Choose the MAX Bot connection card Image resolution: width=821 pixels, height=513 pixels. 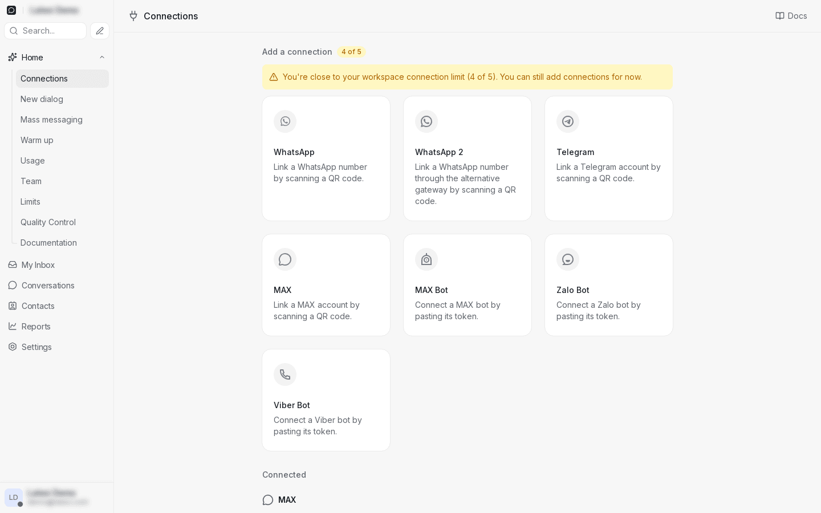pyautogui.click(x=468, y=285)
